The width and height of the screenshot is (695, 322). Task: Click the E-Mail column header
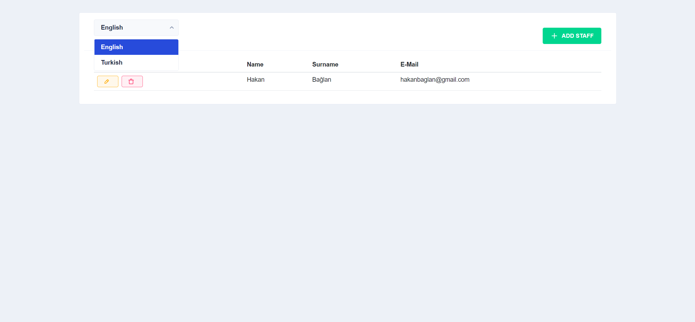tap(409, 64)
